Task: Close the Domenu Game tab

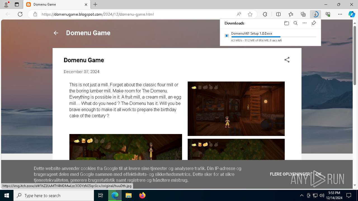Action: [x=86, y=4]
